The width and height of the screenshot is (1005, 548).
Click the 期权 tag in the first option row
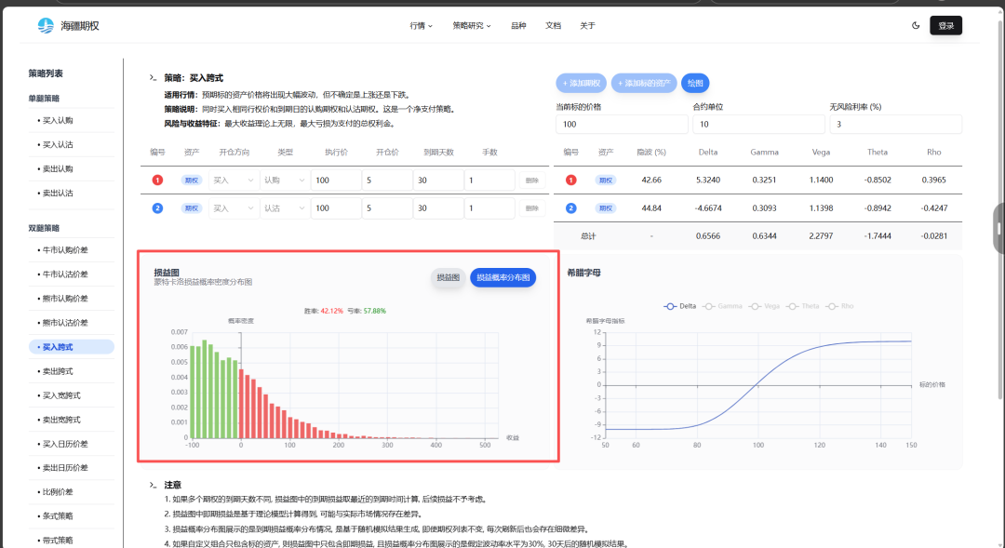[x=192, y=180]
